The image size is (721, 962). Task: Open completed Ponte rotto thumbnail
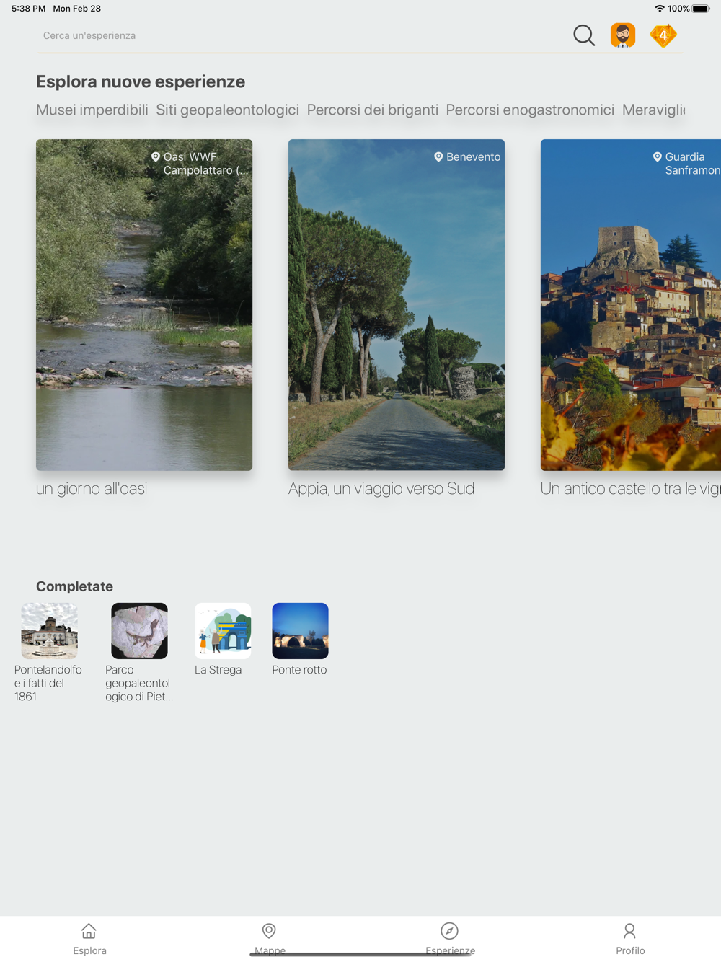300,631
